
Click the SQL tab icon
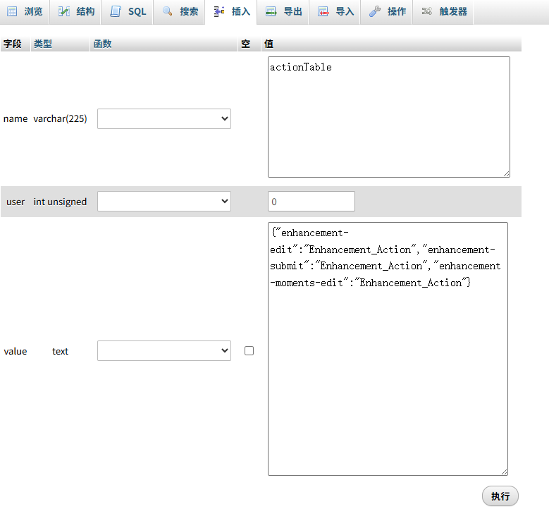[116, 12]
